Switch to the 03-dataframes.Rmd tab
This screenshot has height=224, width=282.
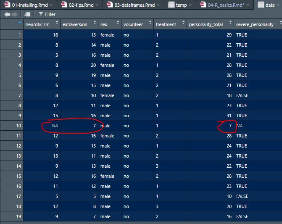134,5
